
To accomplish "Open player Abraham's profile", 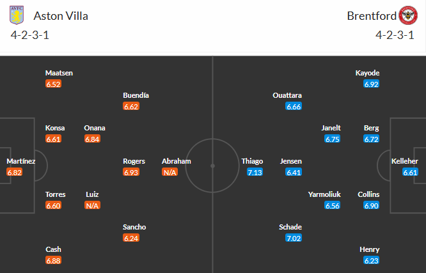I will pyautogui.click(x=176, y=161).
